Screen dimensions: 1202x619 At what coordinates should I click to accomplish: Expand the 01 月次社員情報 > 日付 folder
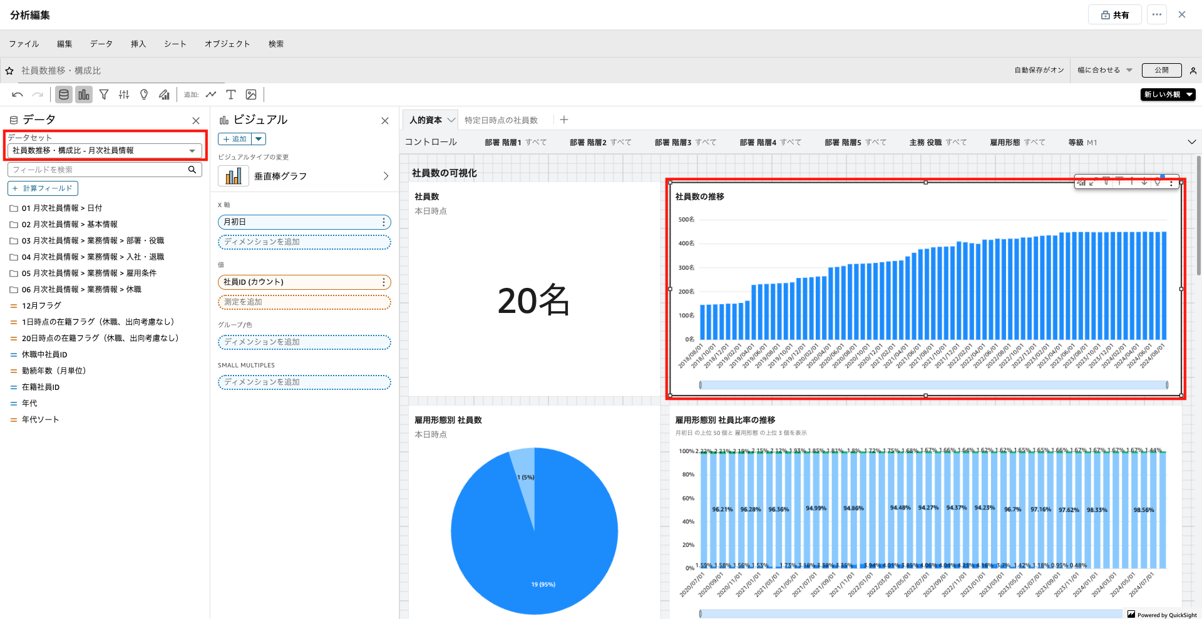(61, 208)
